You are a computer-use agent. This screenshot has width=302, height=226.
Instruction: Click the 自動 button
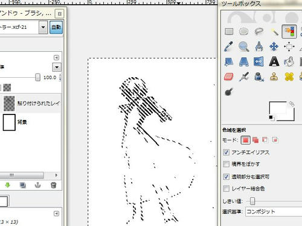[x=56, y=27]
